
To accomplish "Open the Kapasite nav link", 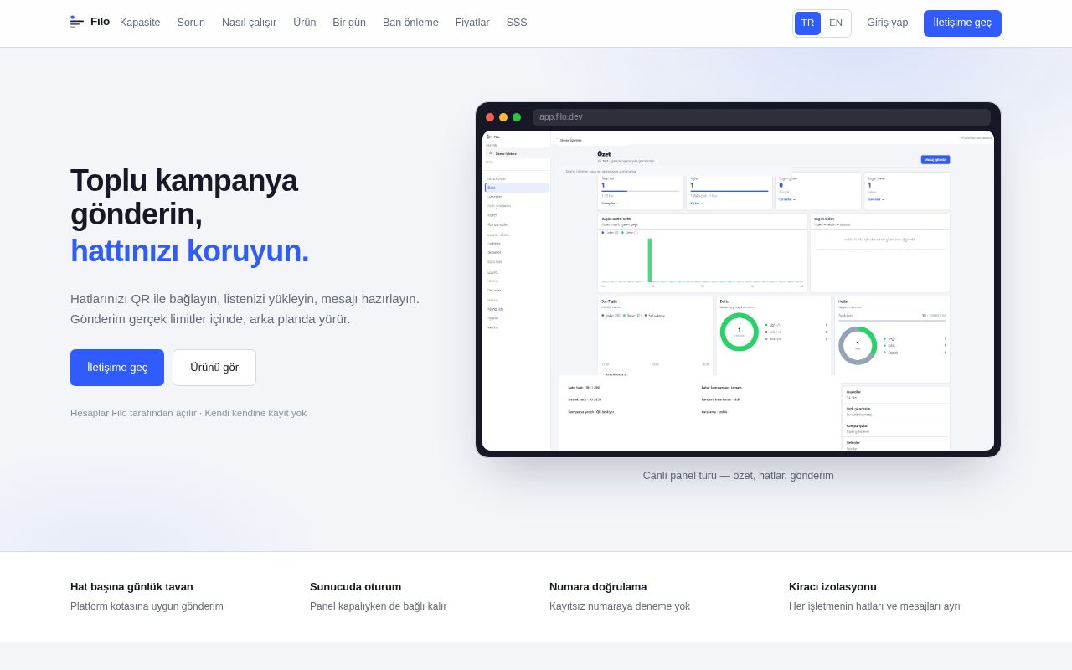I will pos(140,23).
